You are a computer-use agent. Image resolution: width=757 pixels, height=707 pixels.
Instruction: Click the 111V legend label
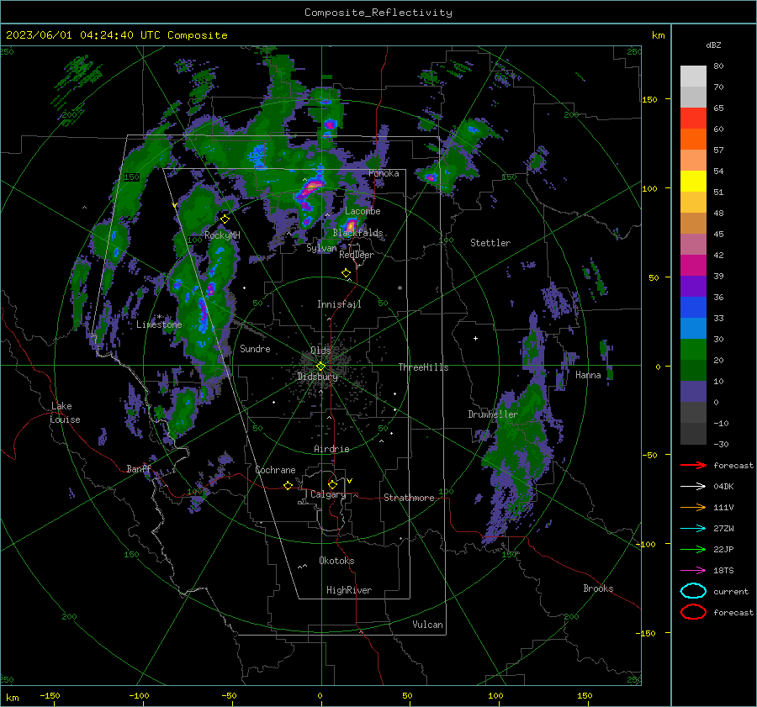point(723,507)
